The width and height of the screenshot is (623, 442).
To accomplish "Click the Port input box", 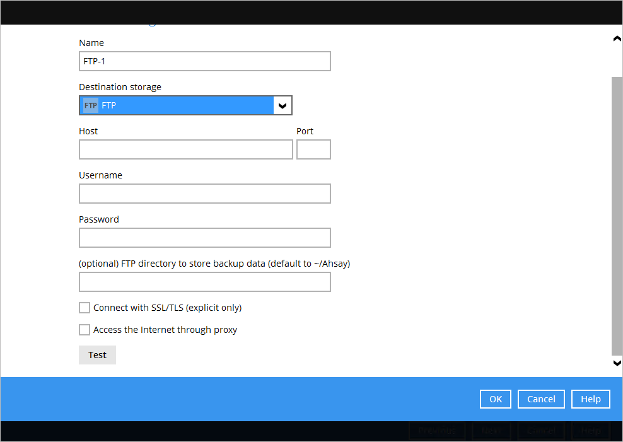I will pos(313,149).
